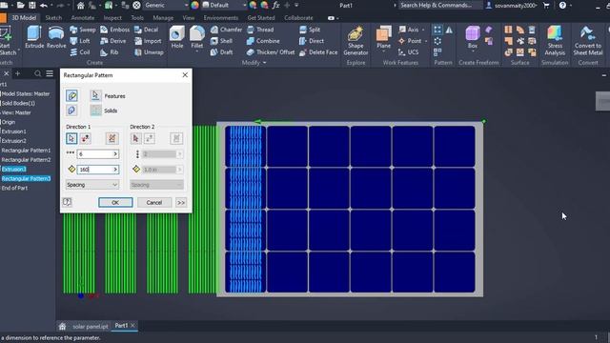Viewport: 610px width, 343px height.
Task: Click the Import command
Action: [148, 41]
